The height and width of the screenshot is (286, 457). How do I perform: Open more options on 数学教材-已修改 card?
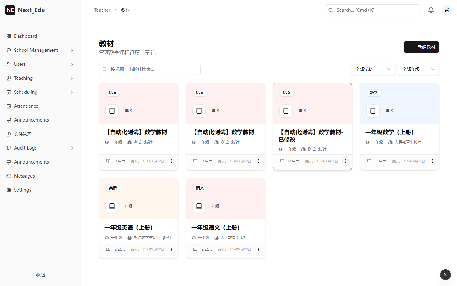346,161
